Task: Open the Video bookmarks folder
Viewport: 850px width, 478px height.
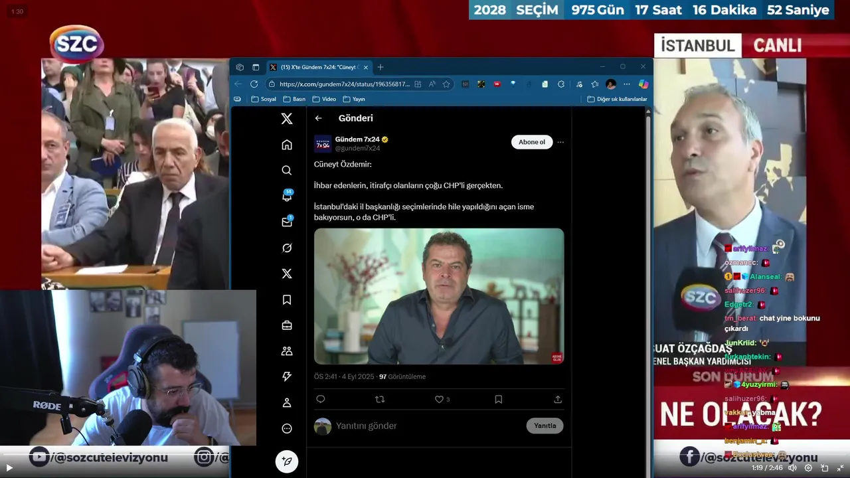Action: pyautogui.click(x=325, y=99)
